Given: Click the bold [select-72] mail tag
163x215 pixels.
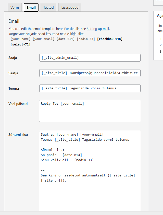Looking at the screenshot, I should coord(20,44).
